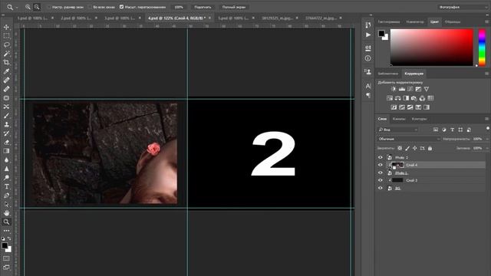Toggle the layer filtering switch
The width and height of the screenshot is (491, 276).
(x=488, y=129)
